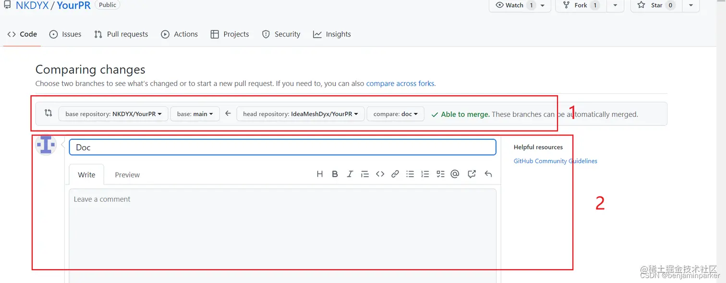Insert a numbered list
This screenshot has height=283, width=726.
tap(425, 174)
